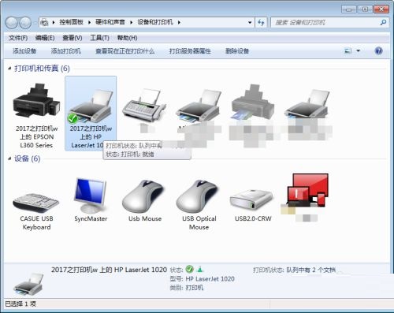This screenshot has height=313, width=394.
Task: Open the 工具(T) menu
Action: pos(99,38)
